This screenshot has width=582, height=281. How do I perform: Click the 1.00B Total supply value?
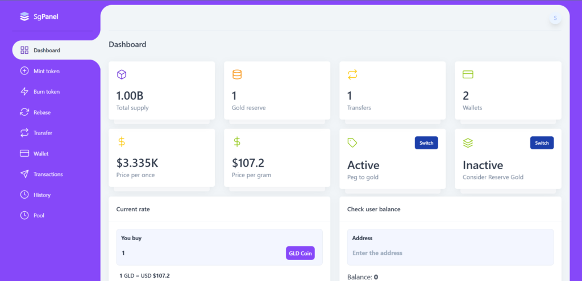click(130, 96)
